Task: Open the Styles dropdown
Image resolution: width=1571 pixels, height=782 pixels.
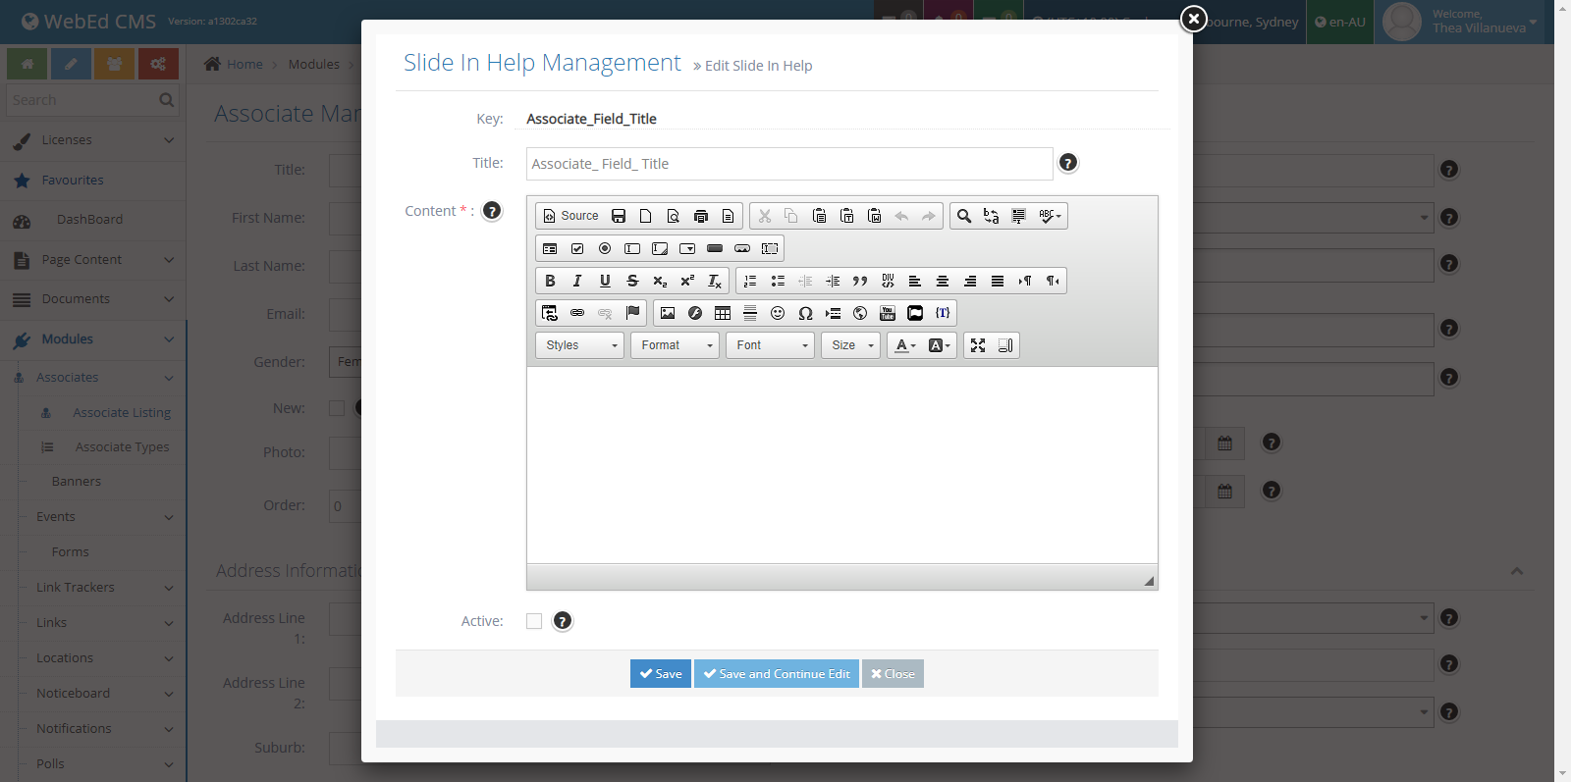Action: (580, 345)
